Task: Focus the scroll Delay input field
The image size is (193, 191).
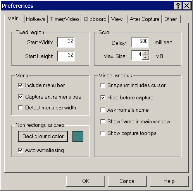Action: [x=140, y=42]
